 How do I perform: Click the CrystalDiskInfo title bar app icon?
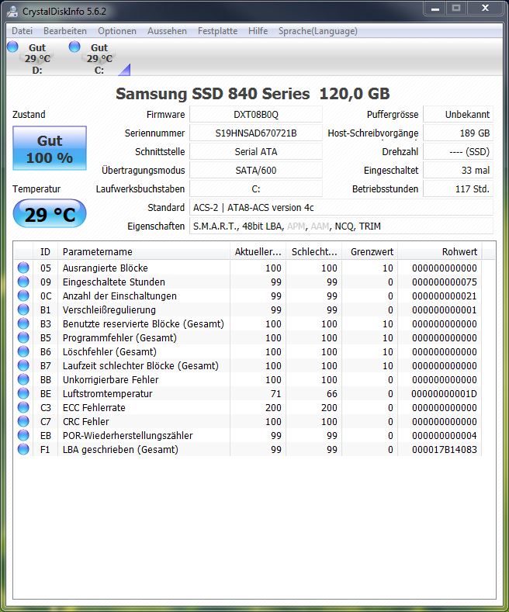tap(13, 12)
